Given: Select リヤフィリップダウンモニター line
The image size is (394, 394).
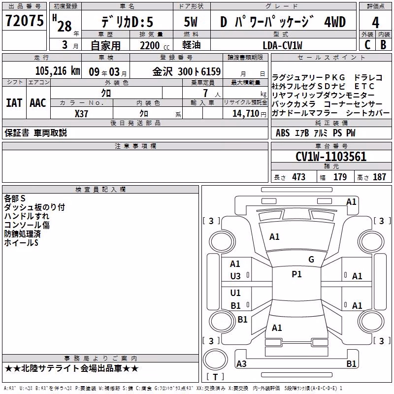Looking at the screenshot, I should point(323,95).
